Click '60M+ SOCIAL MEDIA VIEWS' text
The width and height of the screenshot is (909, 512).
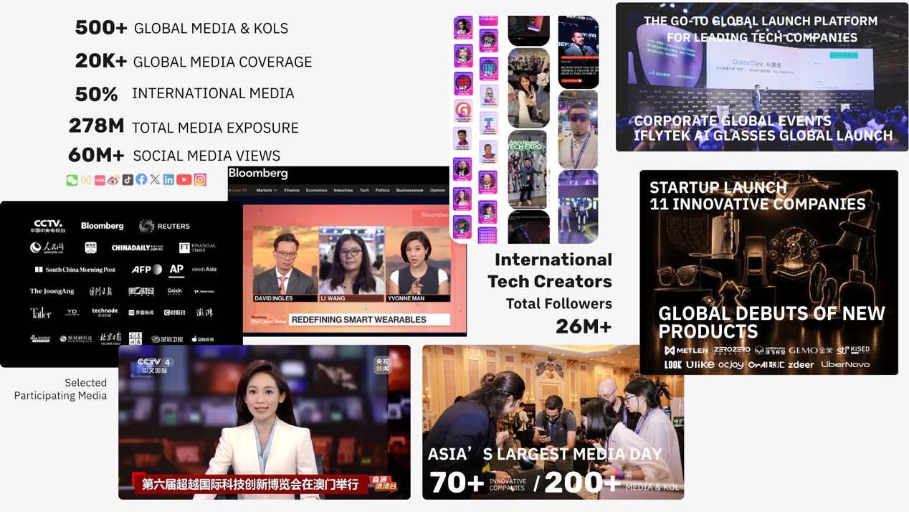[174, 155]
